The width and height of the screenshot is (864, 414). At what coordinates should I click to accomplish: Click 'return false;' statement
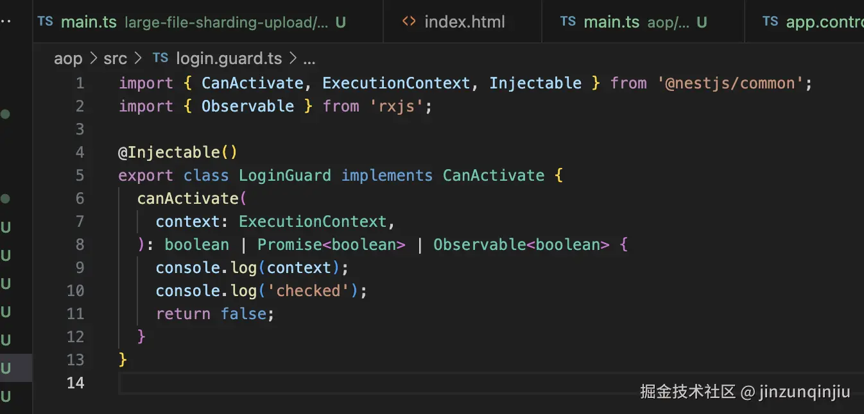pyautogui.click(x=215, y=314)
